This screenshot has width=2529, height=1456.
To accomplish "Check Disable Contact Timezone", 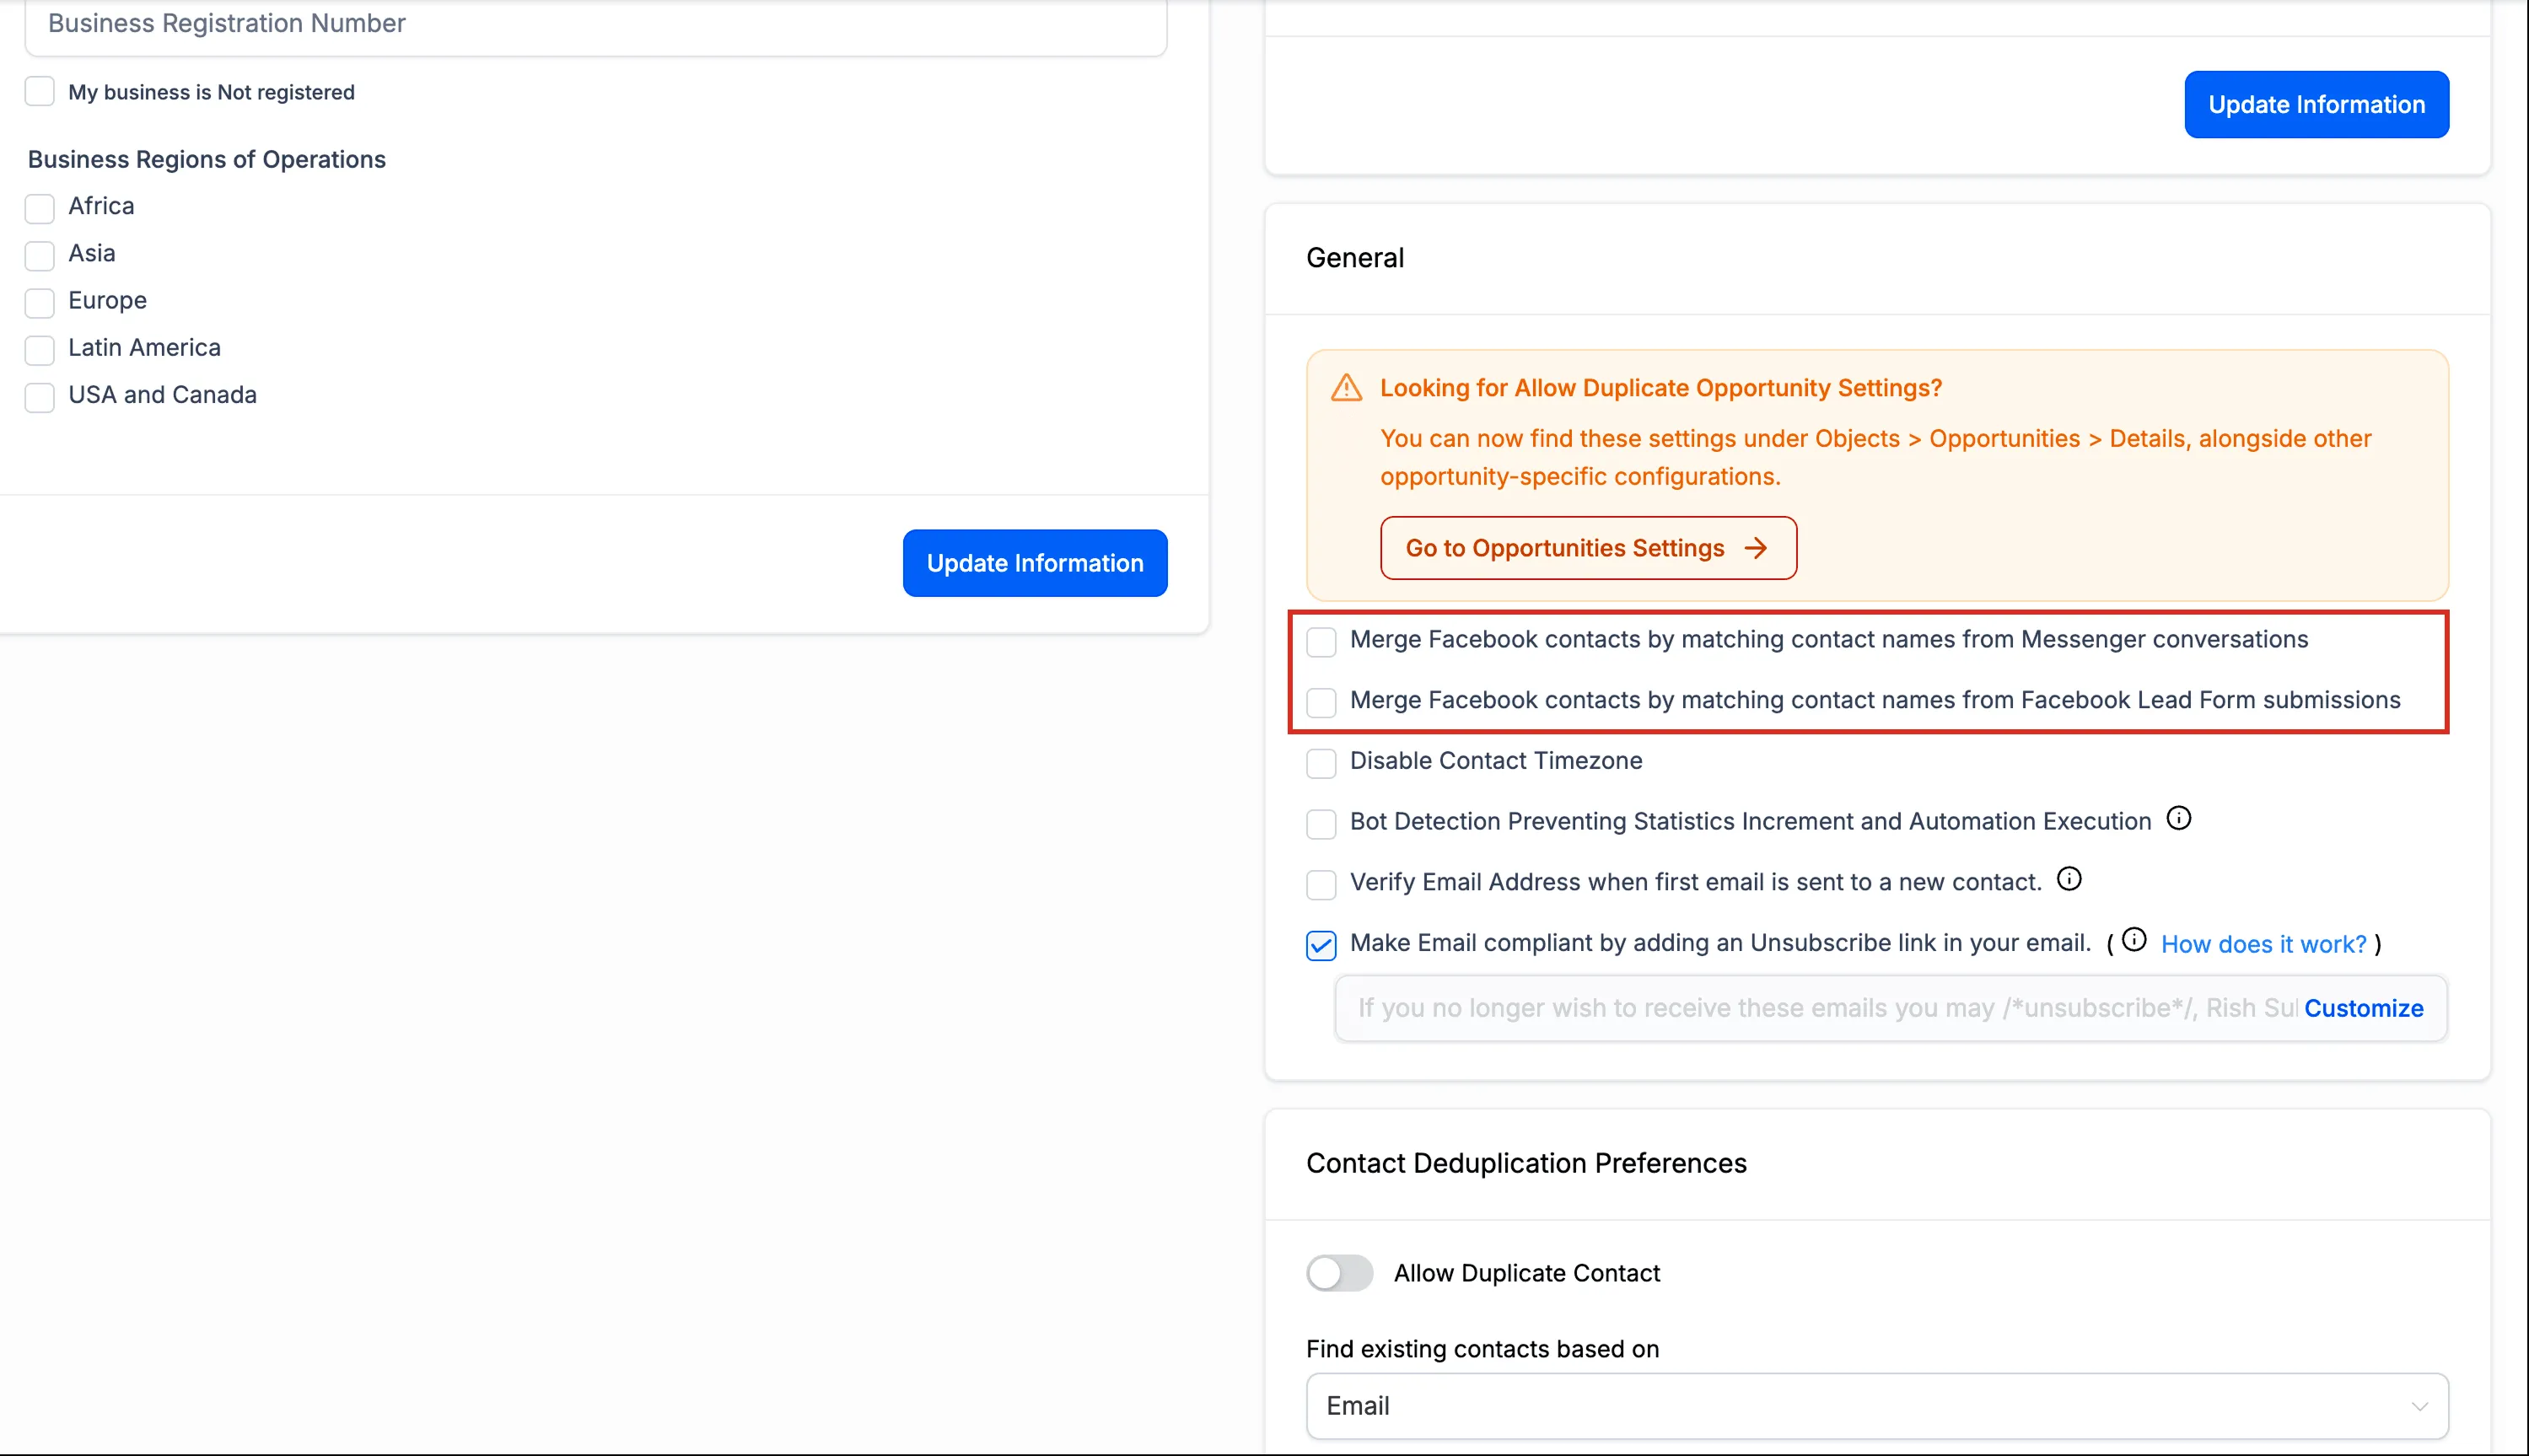I will [x=1321, y=763].
